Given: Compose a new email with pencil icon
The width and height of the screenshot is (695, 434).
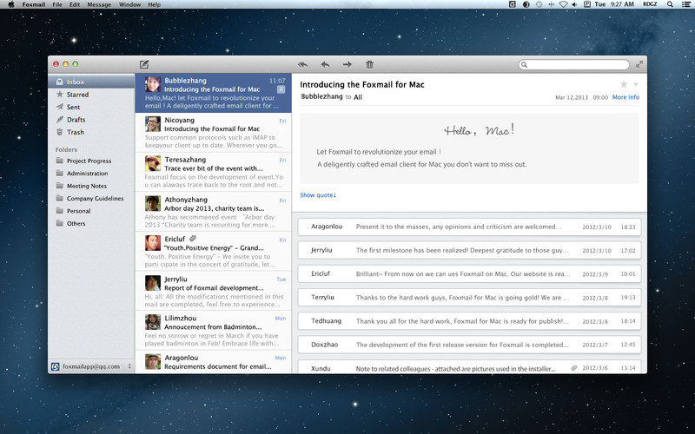Looking at the screenshot, I should point(144,64).
